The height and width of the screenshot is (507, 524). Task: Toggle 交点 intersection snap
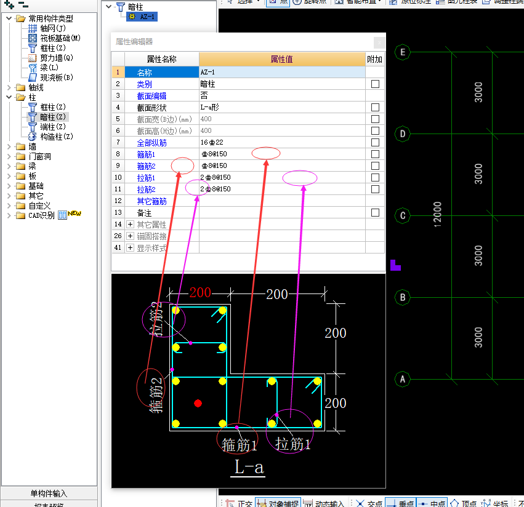[x=369, y=503]
